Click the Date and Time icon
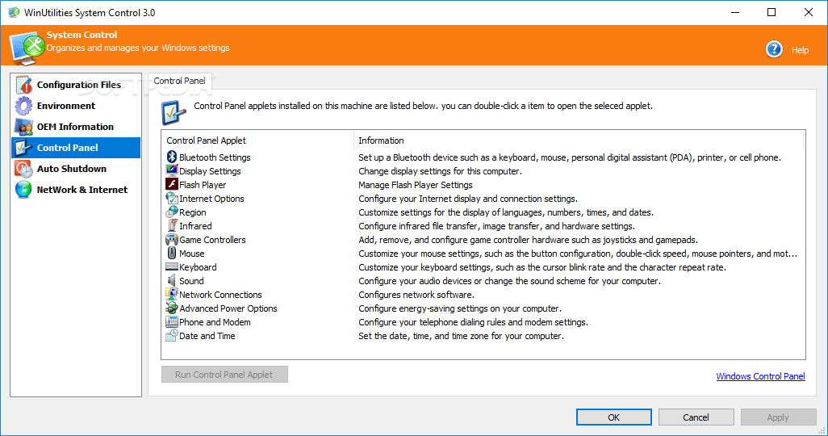The width and height of the screenshot is (828, 436). (x=172, y=336)
